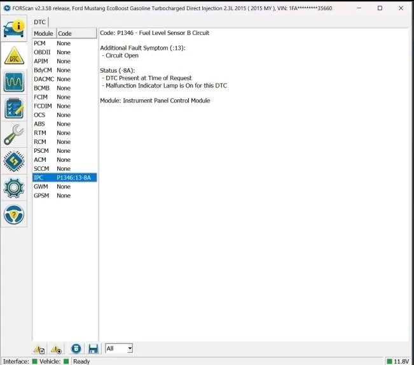Image resolution: width=414 pixels, height=365 pixels.
Task: Select the DTC trouble codes sidebar icon
Action: coord(14,55)
